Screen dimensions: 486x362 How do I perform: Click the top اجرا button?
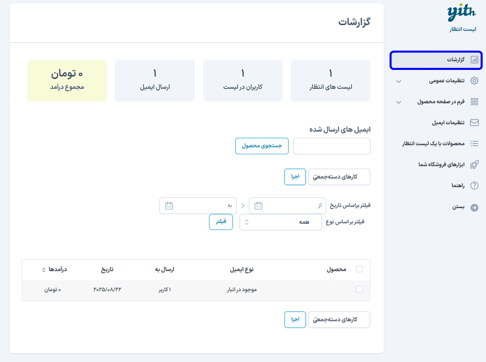pos(295,177)
